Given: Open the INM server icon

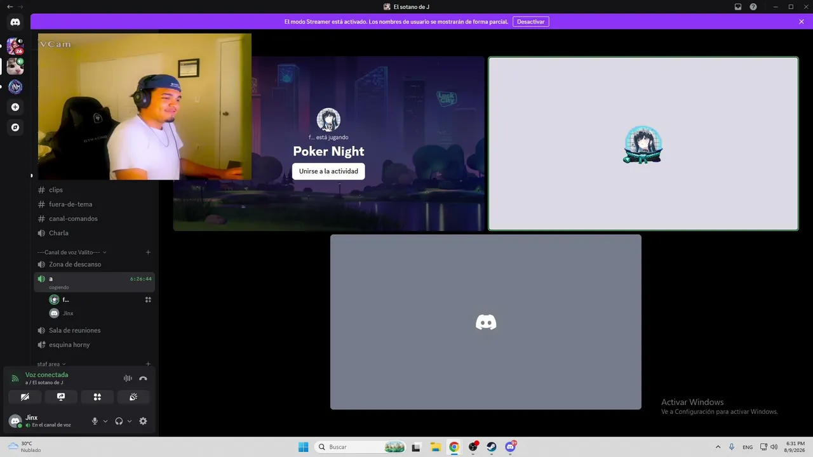Looking at the screenshot, I should [x=15, y=87].
